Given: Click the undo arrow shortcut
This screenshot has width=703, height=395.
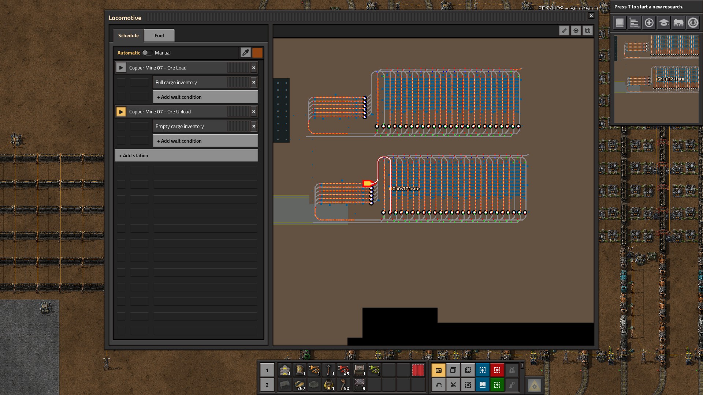Looking at the screenshot, I should coord(438,385).
